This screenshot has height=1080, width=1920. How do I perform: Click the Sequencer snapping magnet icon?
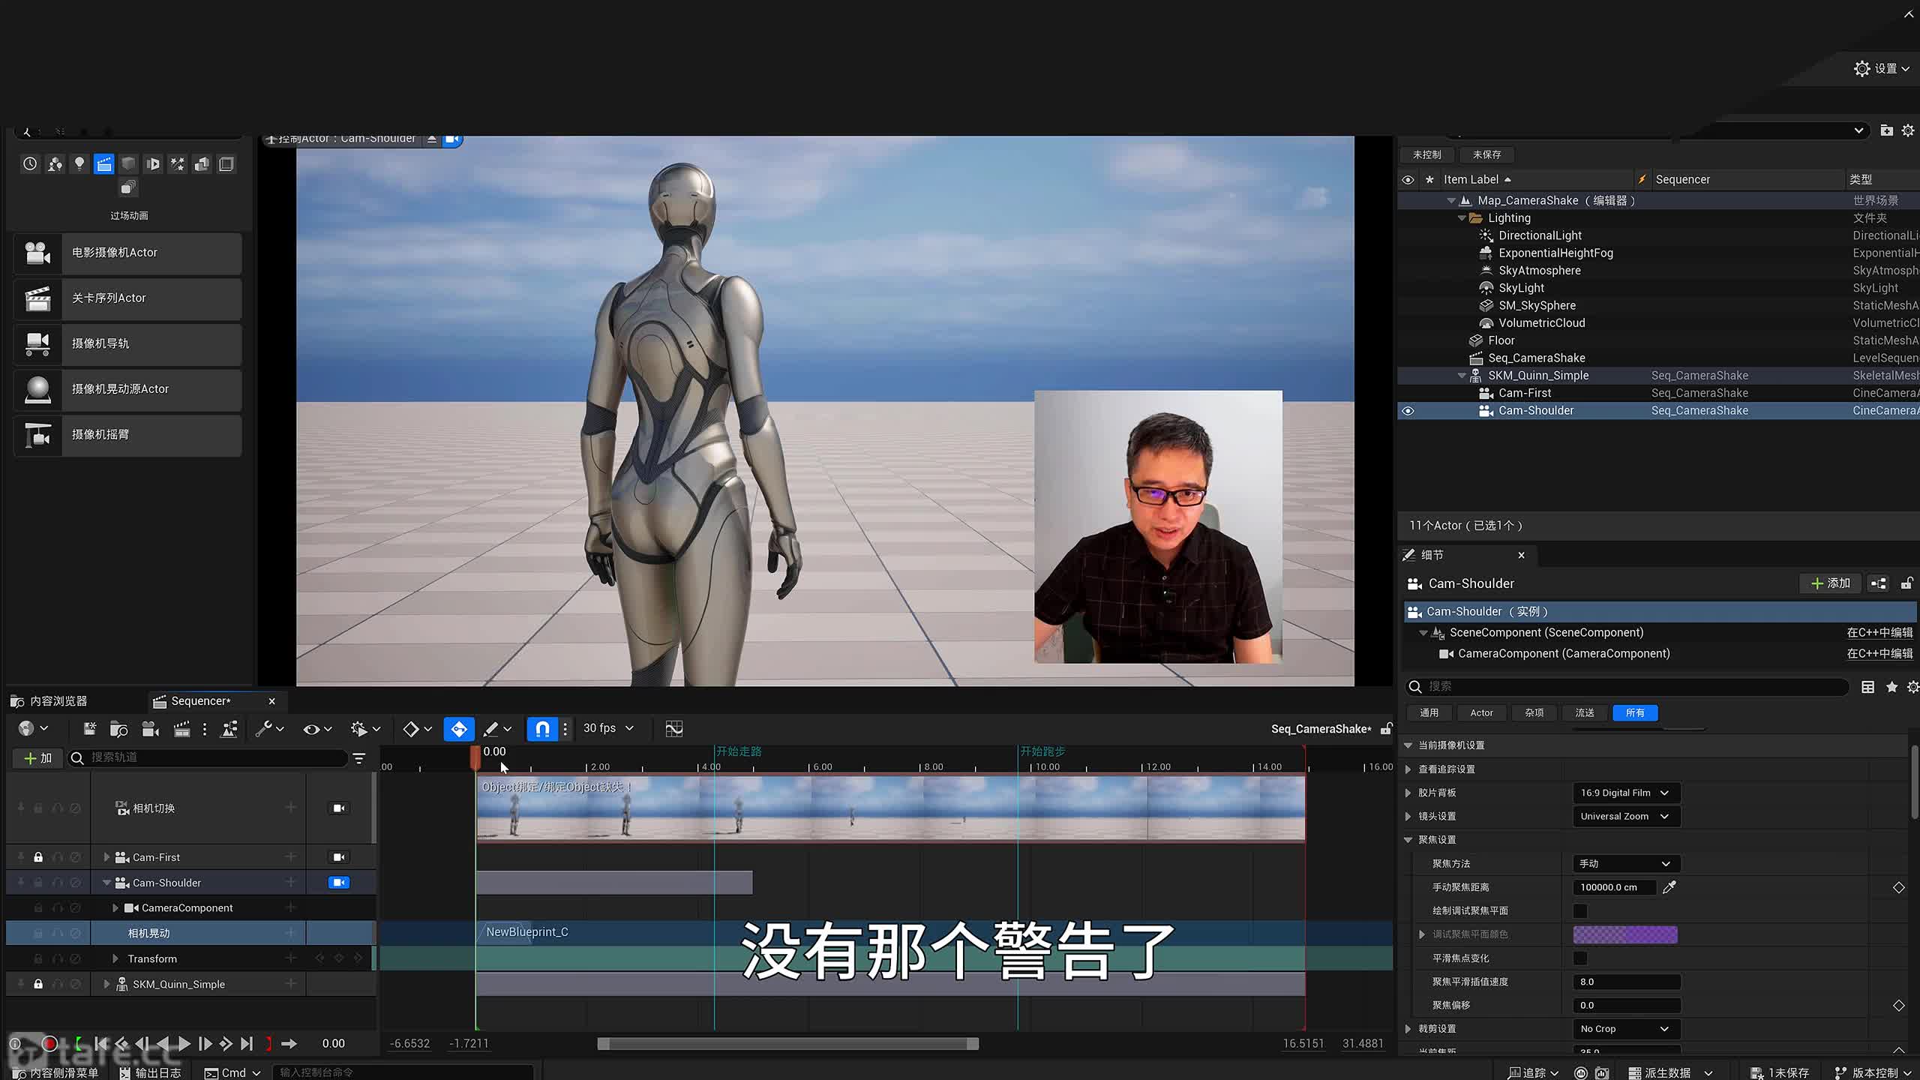pyautogui.click(x=542, y=728)
